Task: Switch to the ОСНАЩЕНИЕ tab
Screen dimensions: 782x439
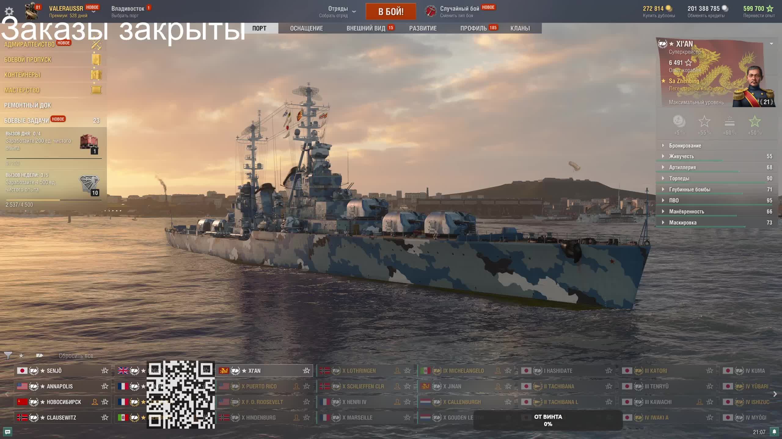Action: pos(306,28)
